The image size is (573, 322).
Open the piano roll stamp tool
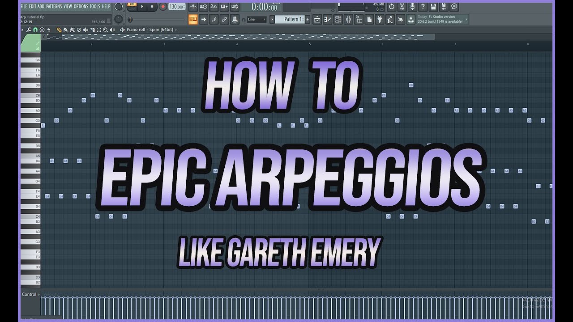42,30
